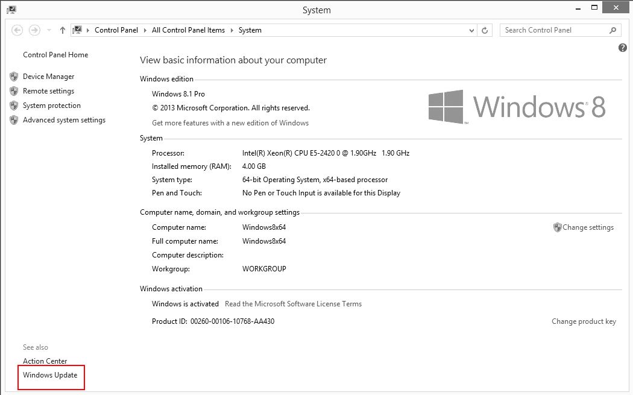
Task: Expand the chevron after the address bar computer icon
Action: click(x=88, y=30)
